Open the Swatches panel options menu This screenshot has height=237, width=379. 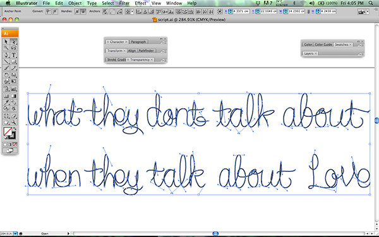coord(361,46)
